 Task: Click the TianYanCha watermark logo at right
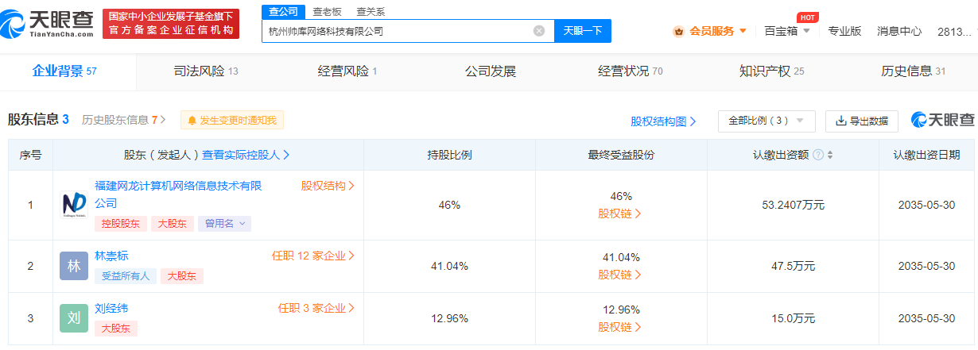coord(943,121)
